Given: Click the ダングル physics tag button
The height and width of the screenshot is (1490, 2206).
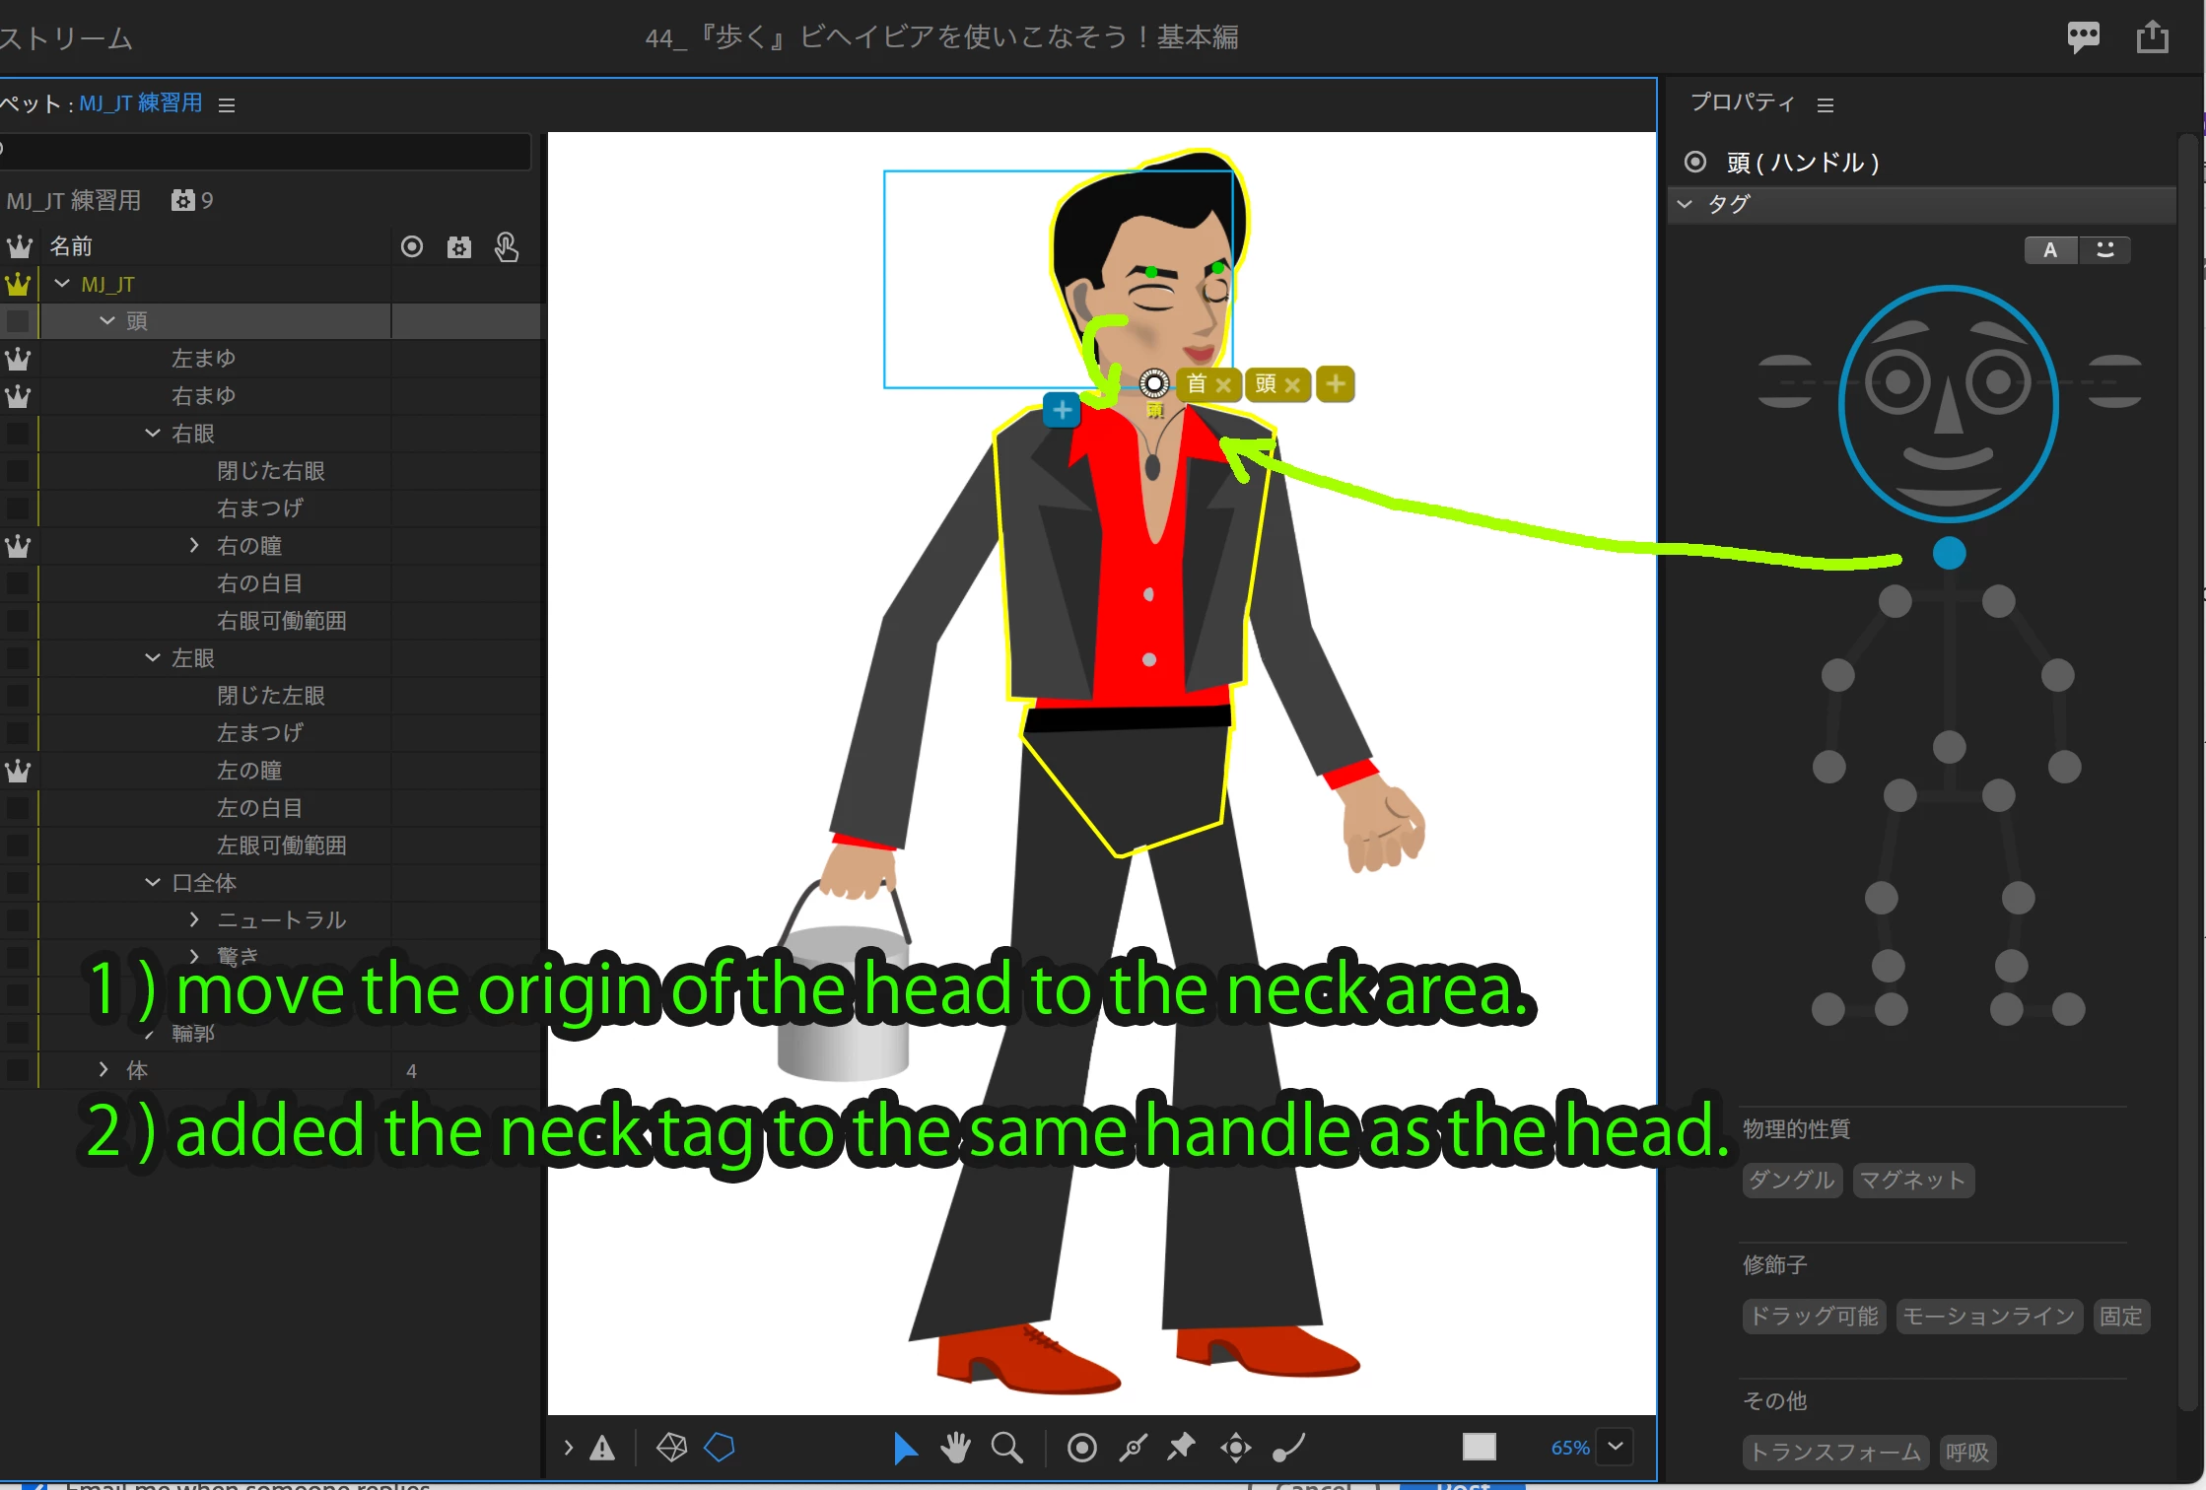Looking at the screenshot, I should coord(1791,1180).
